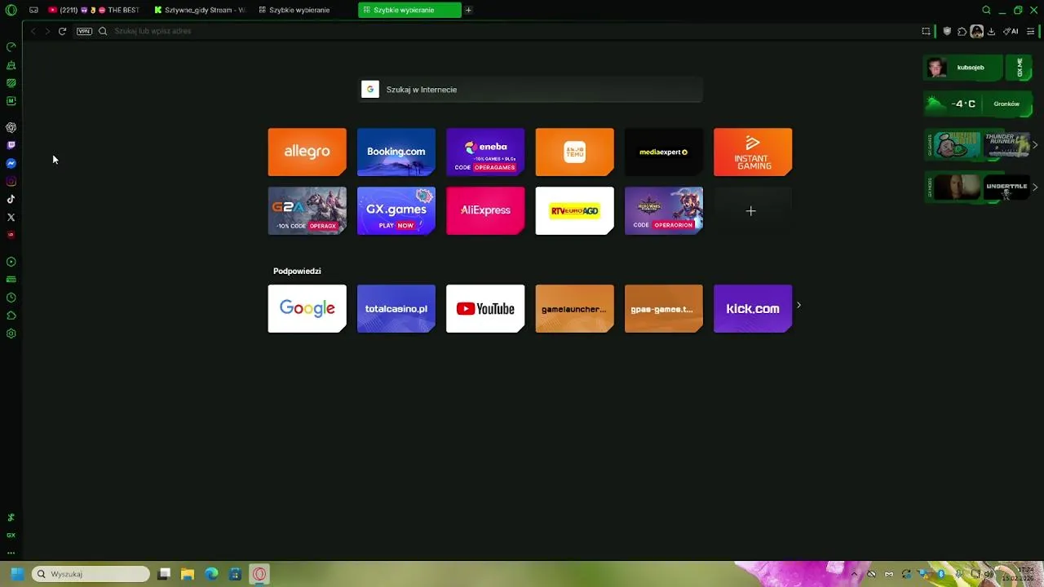Open the Media Expert speed dial tile

pyautogui.click(x=663, y=152)
